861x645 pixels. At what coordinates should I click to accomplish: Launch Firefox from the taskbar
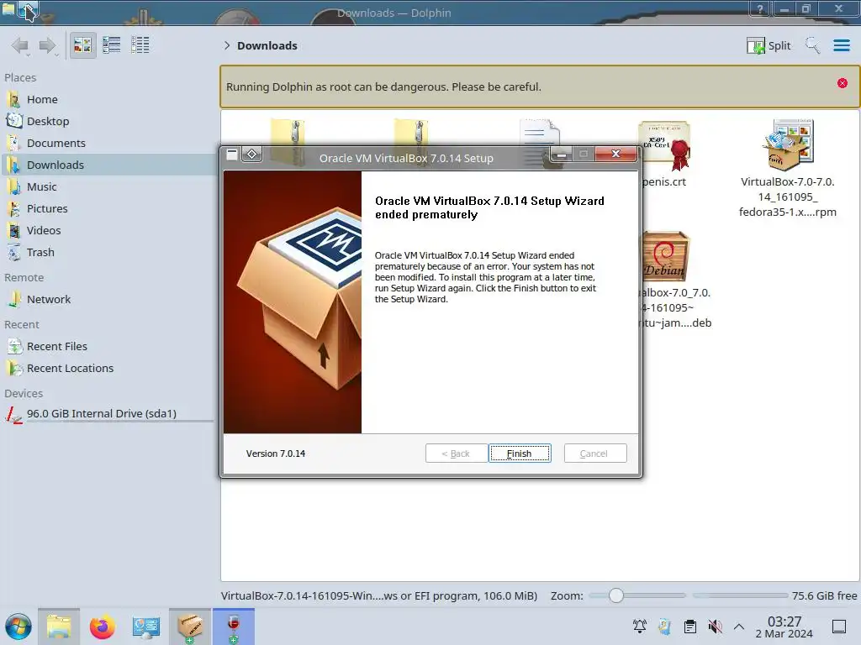click(102, 627)
